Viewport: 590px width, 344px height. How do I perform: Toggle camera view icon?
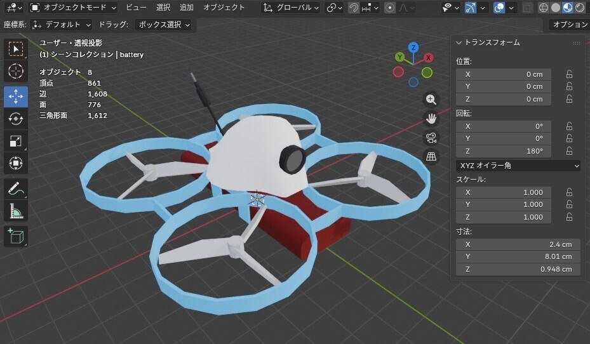coord(431,138)
